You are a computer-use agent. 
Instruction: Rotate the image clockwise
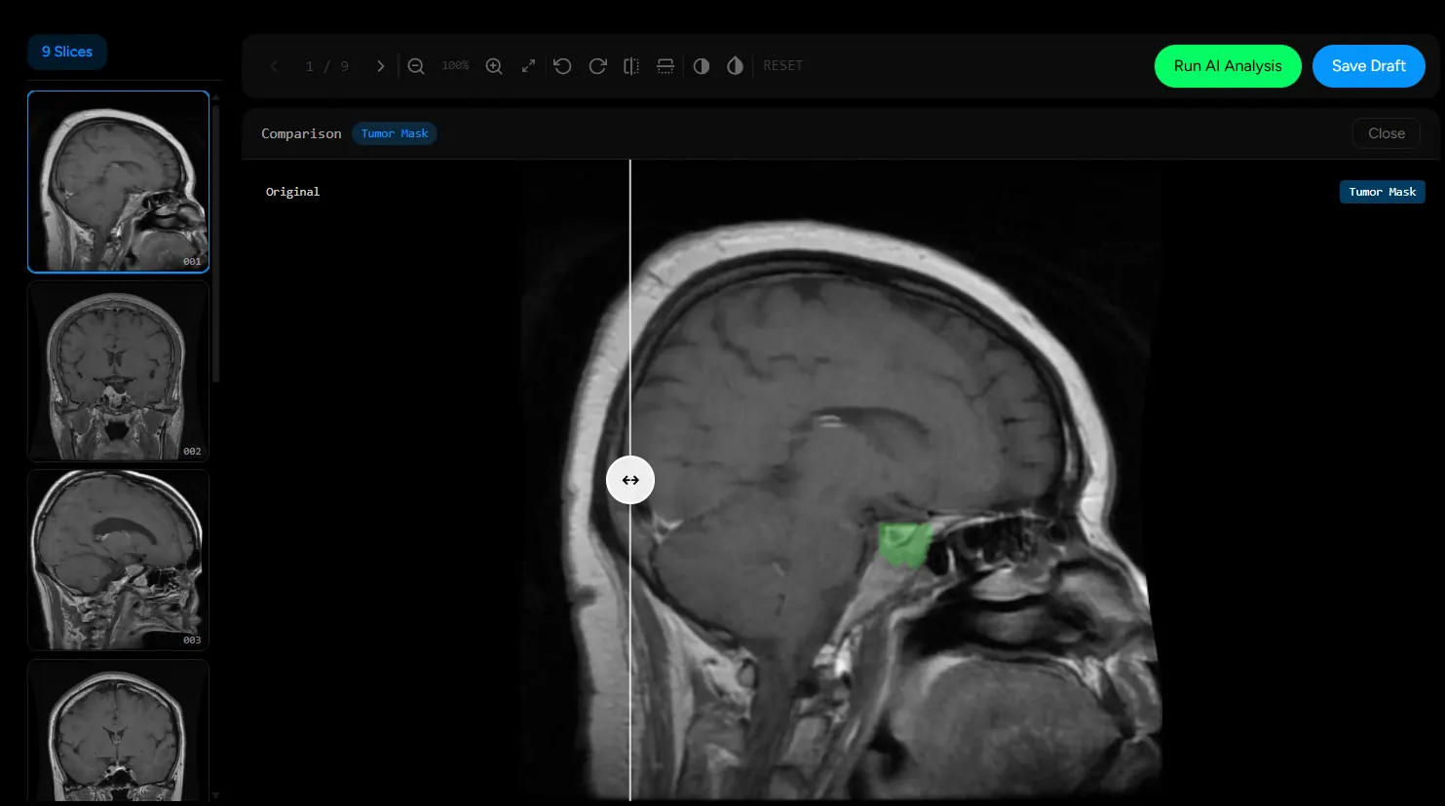598,66
